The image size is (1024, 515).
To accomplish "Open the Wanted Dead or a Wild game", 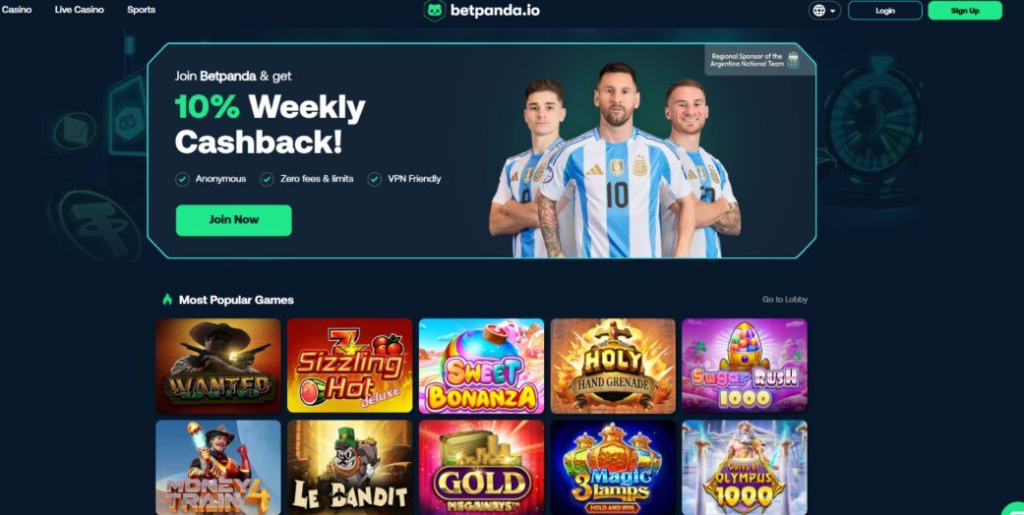I will 218,366.
